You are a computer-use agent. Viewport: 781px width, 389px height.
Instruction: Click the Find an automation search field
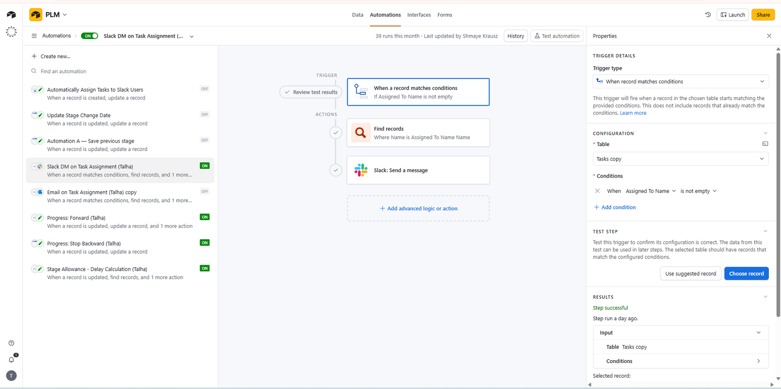(120, 71)
